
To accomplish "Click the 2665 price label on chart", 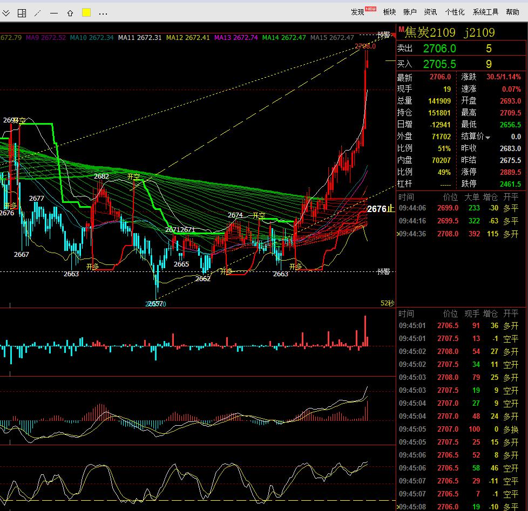I will coord(181,264).
